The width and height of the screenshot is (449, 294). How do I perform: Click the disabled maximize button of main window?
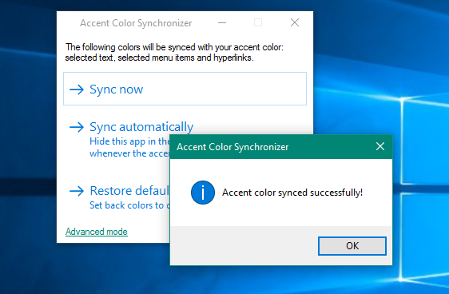click(258, 22)
